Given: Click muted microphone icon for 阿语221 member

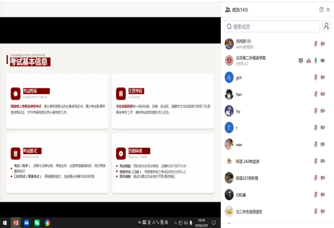Looking at the screenshot, I should coord(316,178).
